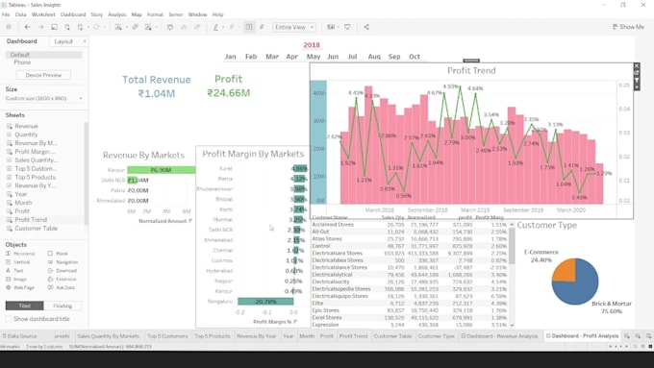Click the Device Preview button
This screenshot has width=654, height=368.
[43, 75]
